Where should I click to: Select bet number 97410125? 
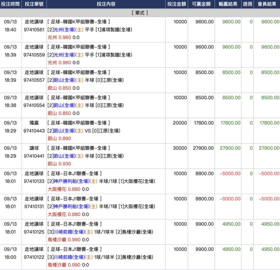coord(34,232)
